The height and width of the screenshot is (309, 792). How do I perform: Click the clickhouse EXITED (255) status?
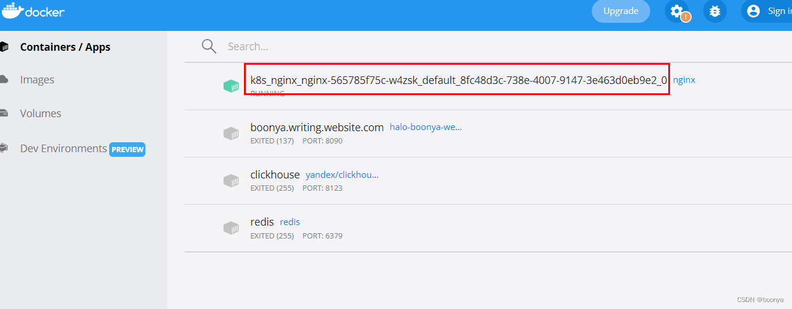(x=272, y=188)
